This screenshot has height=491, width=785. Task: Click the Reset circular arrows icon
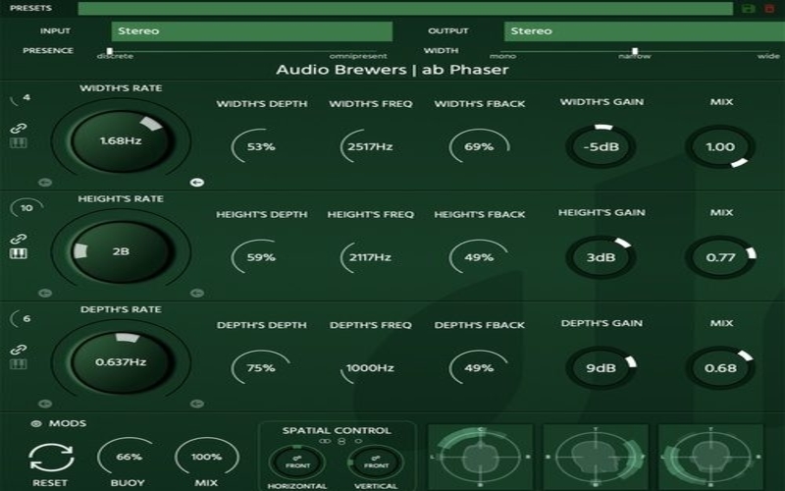(51, 458)
